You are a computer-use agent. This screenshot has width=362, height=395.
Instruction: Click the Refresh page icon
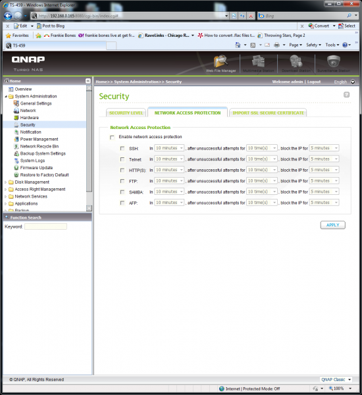242,16
